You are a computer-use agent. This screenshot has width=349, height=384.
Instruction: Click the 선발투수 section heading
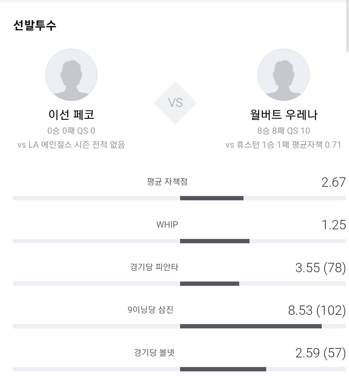tap(35, 25)
